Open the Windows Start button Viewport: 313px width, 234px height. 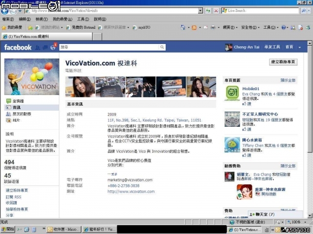8,229
